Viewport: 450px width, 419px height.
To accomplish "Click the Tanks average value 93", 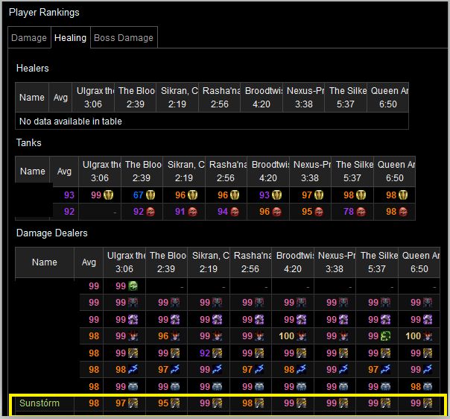I will (x=69, y=195).
